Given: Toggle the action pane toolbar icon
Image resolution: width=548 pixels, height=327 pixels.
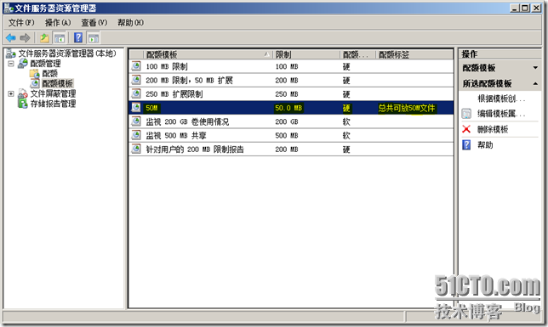Looking at the screenshot, I should coord(94,38).
